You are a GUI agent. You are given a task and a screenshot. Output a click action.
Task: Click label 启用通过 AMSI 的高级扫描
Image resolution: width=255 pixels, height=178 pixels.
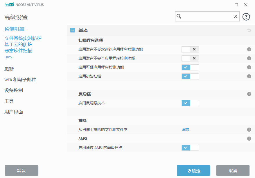pos(100,148)
